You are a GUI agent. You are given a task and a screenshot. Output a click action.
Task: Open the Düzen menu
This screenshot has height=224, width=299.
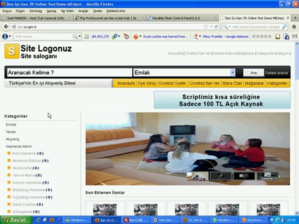(x=20, y=11)
